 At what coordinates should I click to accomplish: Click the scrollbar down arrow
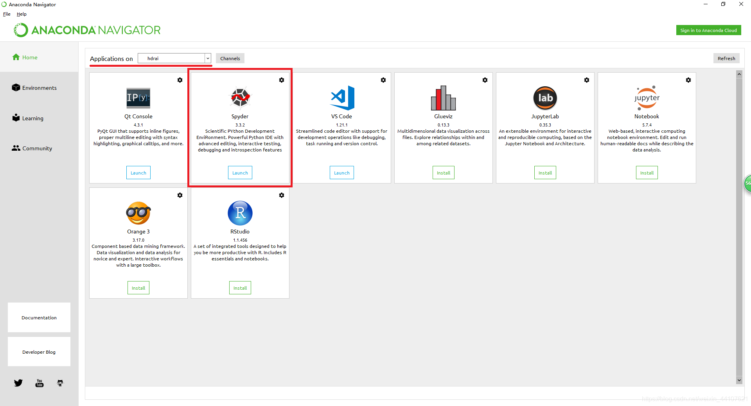click(x=739, y=380)
